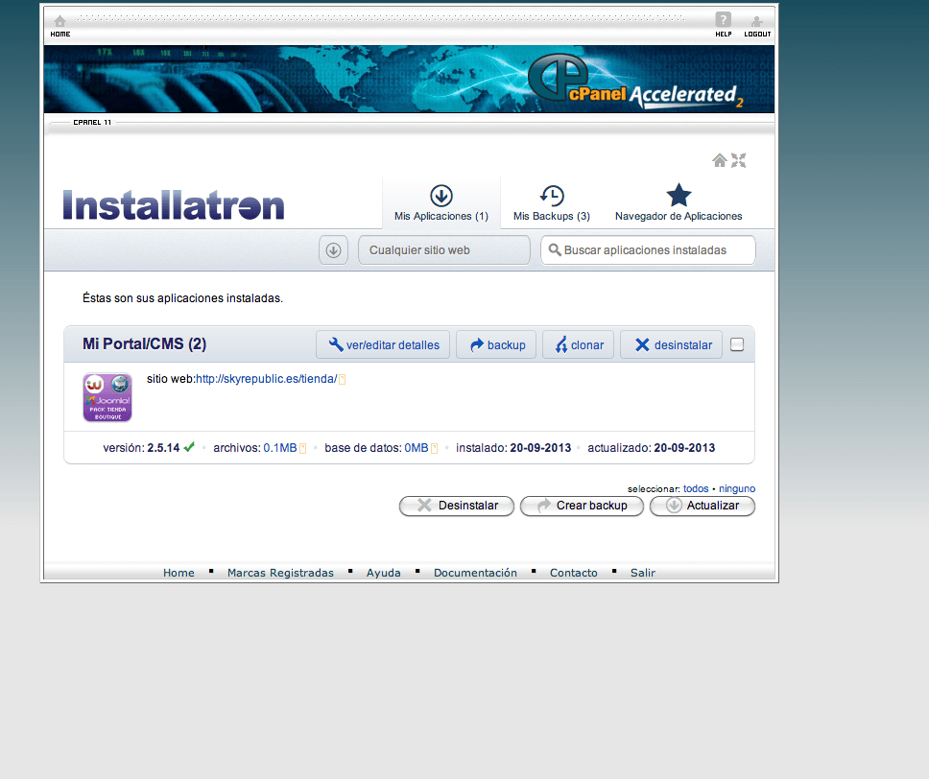Click the ver/editar detalles button
Image resolution: width=929 pixels, height=779 pixels.
click(x=383, y=344)
